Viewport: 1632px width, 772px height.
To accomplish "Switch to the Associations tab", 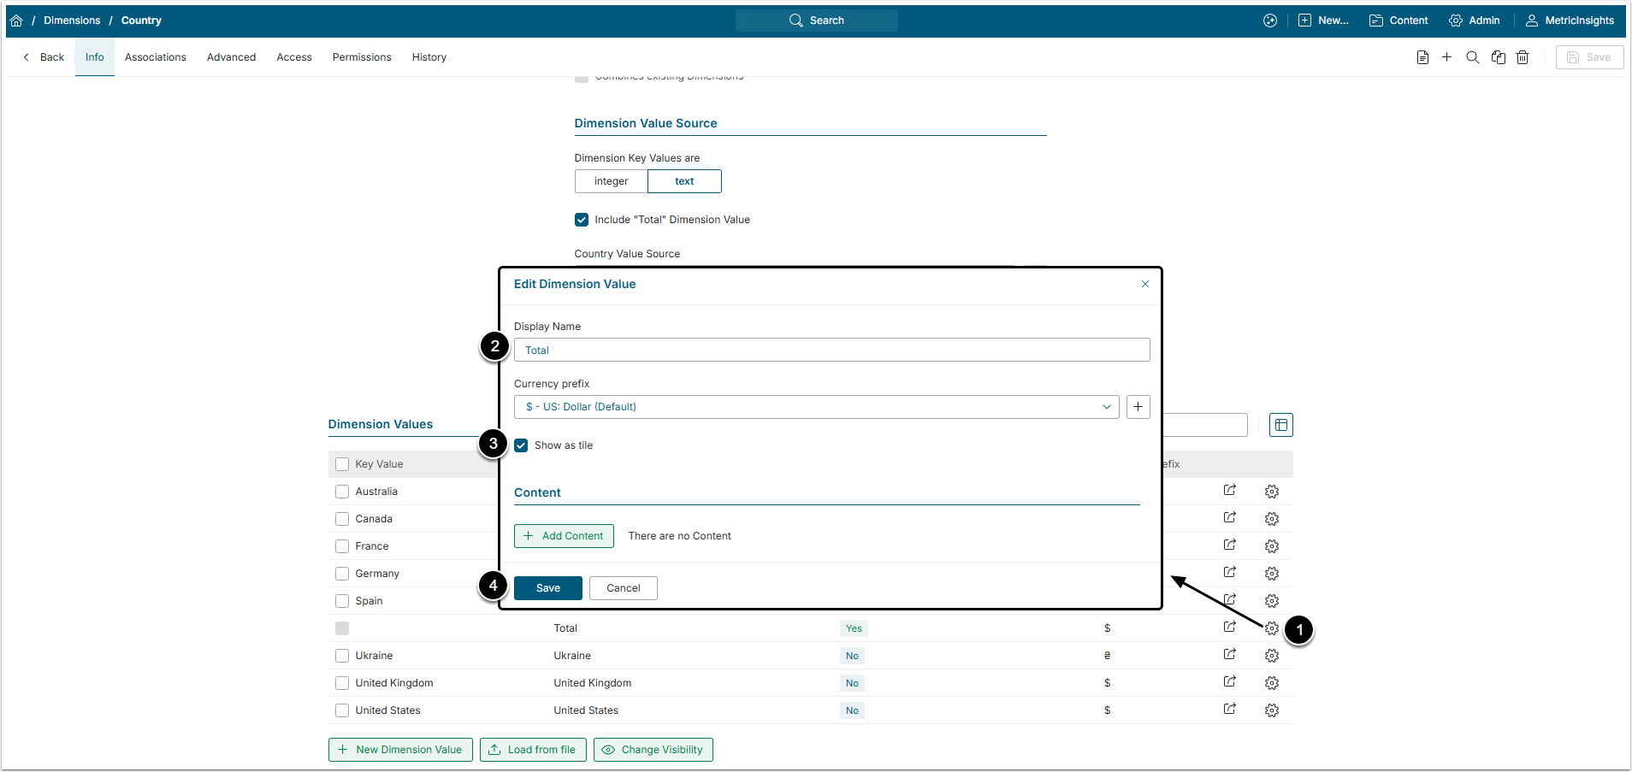I will click(x=155, y=57).
